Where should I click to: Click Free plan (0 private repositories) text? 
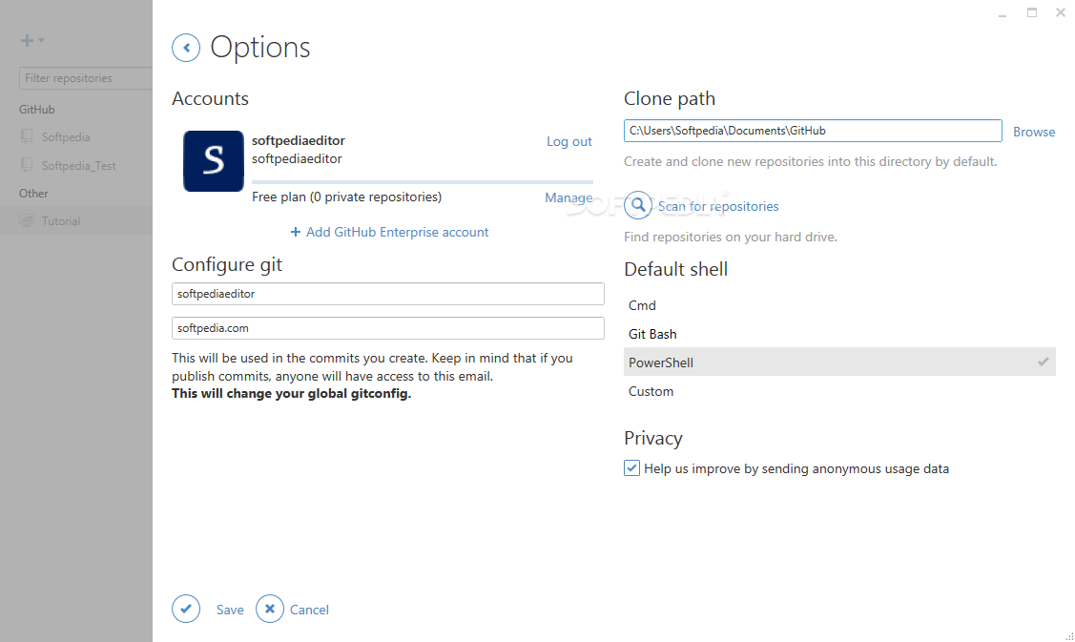pos(346,197)
